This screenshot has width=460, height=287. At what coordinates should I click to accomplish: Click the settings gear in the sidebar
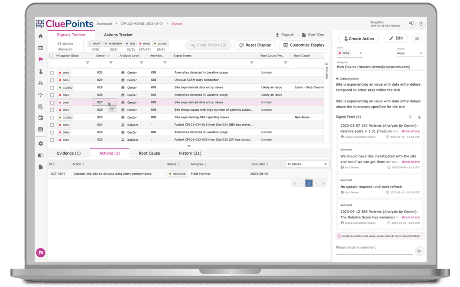(40, 143)
